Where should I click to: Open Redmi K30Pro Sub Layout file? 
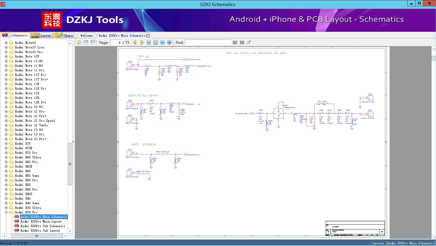[x=40, y=231]
